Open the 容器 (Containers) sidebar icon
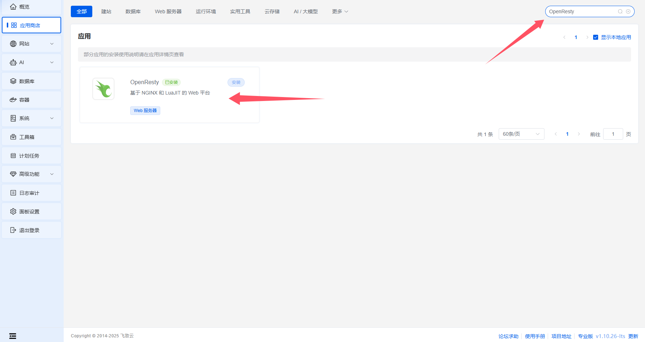This screenshot has width=645, height=342. (x=13, y=100)
